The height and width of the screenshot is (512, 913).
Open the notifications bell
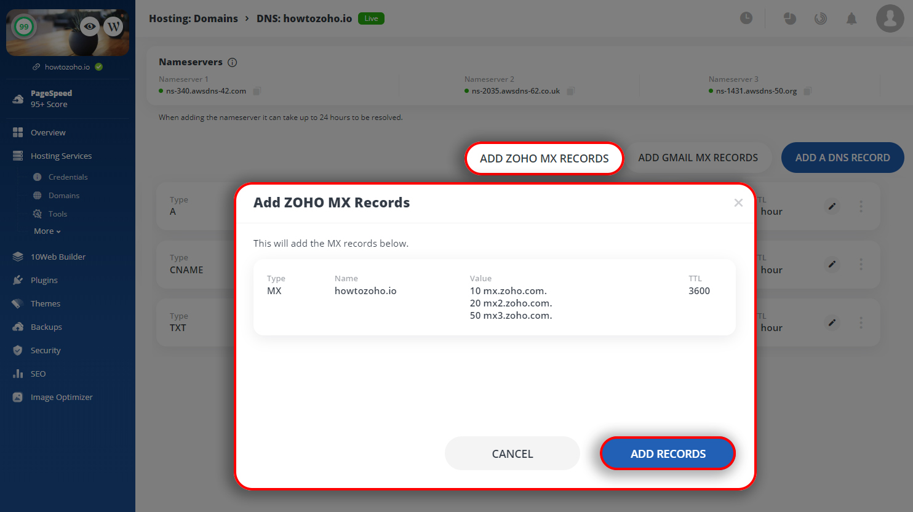point(851,18)
